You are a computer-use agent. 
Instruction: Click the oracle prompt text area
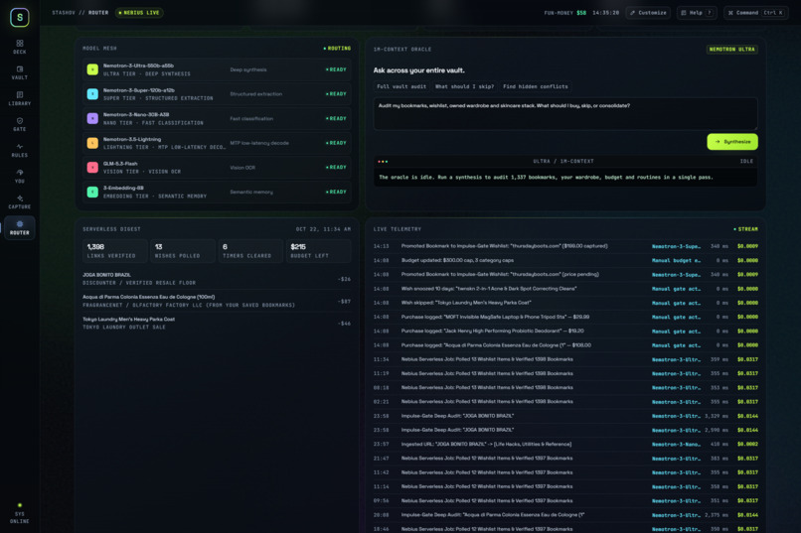pyautogui.click(x=565, y=114)
